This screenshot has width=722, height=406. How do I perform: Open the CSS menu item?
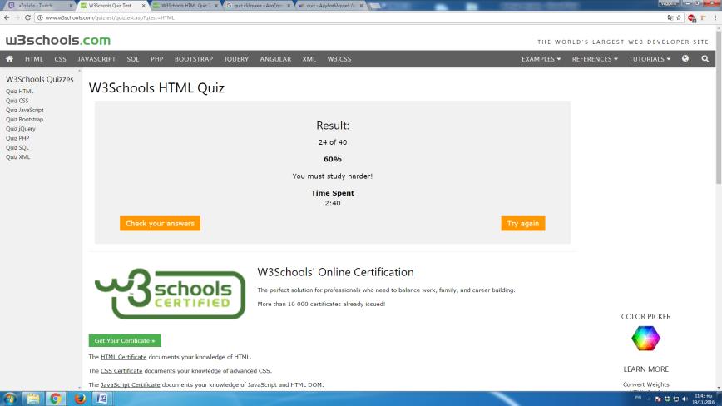(61, 59)
